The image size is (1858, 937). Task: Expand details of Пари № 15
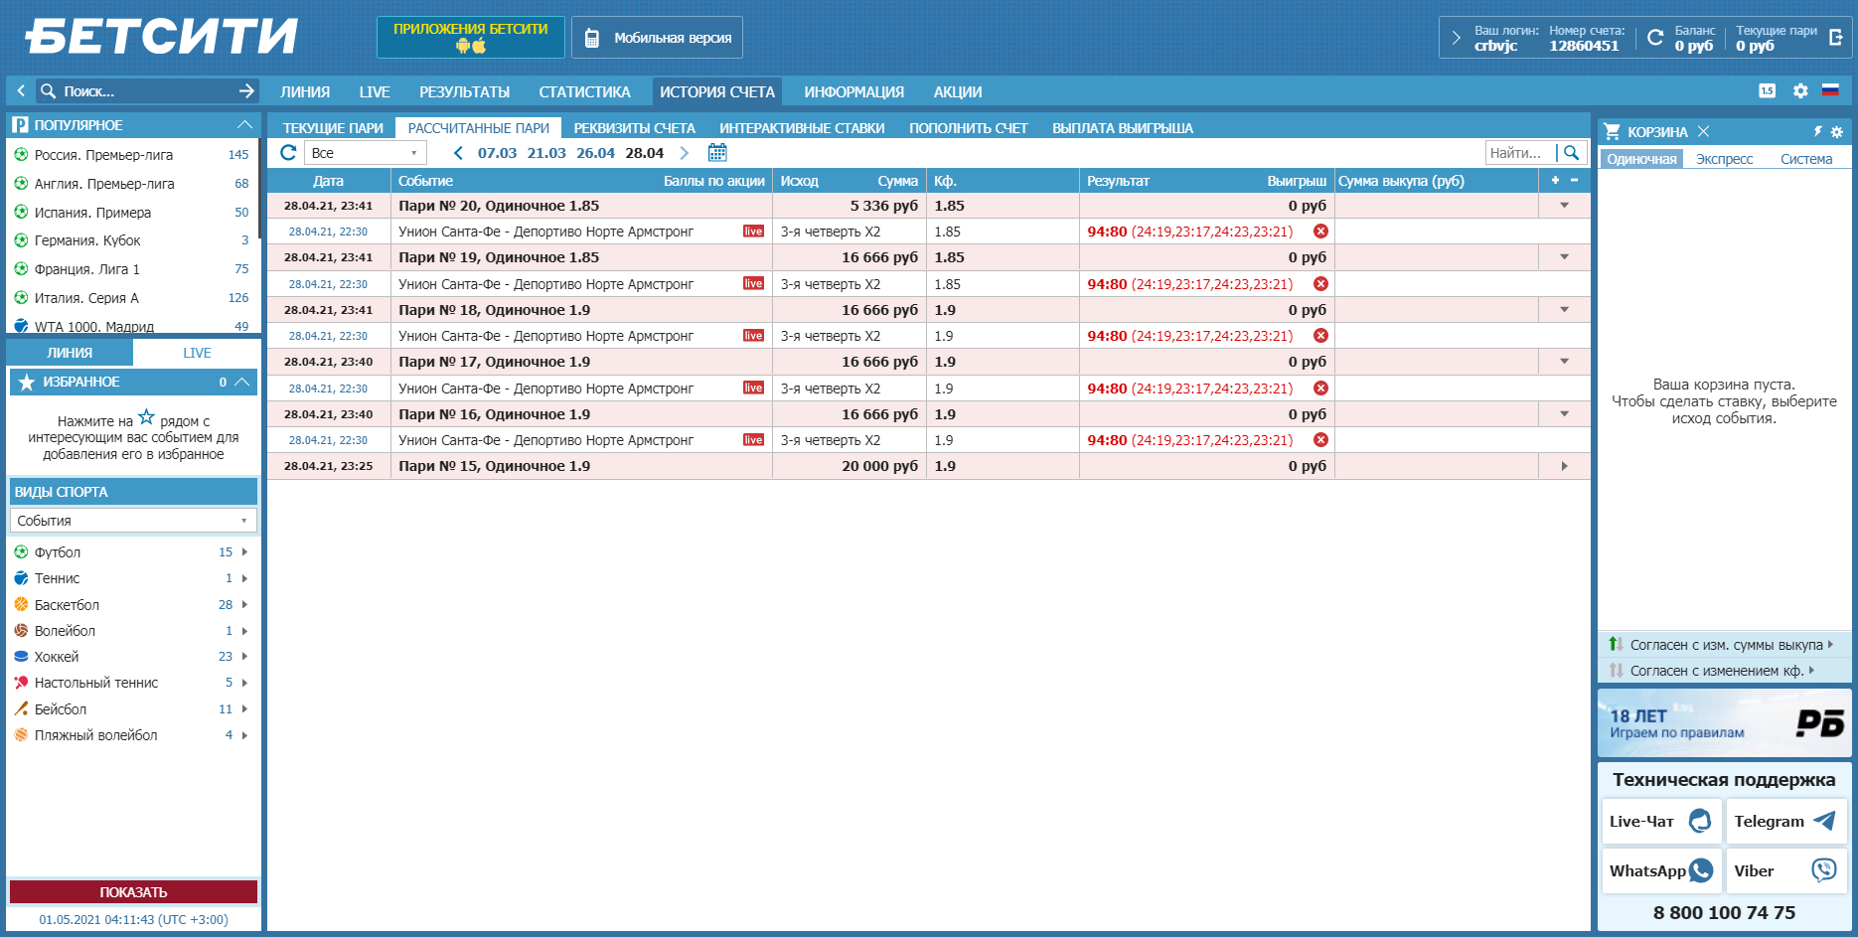click(x=1564, y=466)
